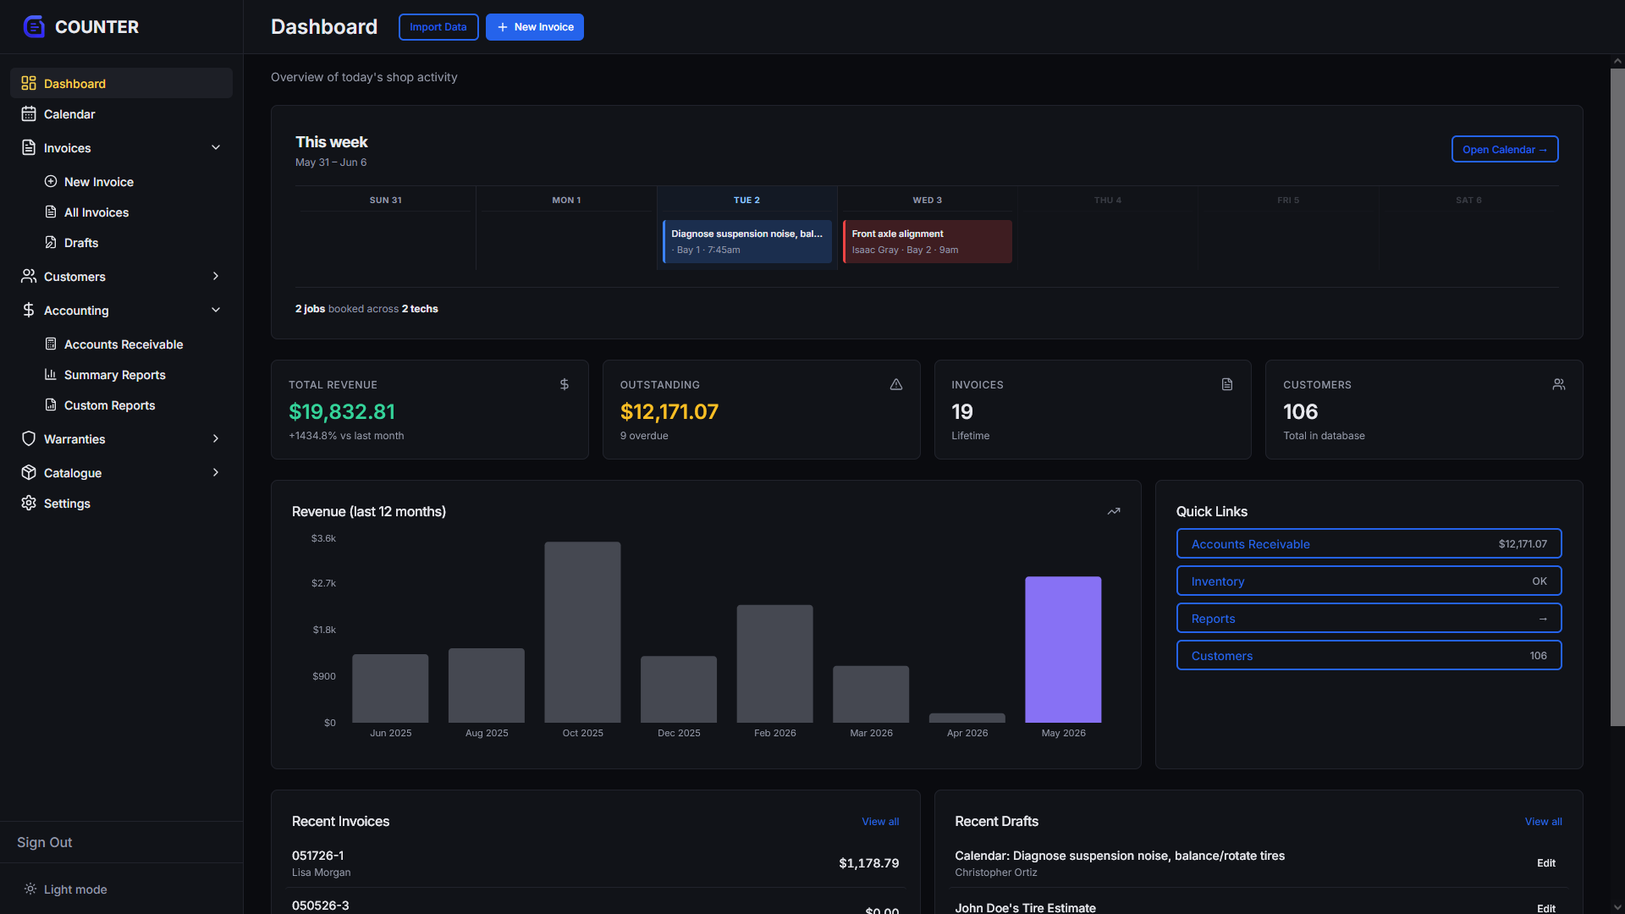Click the people icon on Customers card
This screenshot has width=1625, height=914.
point(1559,384)
